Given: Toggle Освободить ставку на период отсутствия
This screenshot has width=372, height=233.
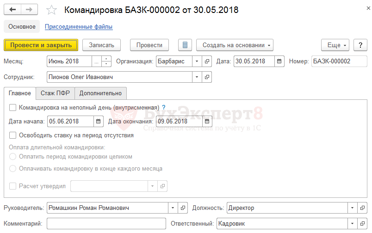Looking at the screenshot, I should 13,135.
